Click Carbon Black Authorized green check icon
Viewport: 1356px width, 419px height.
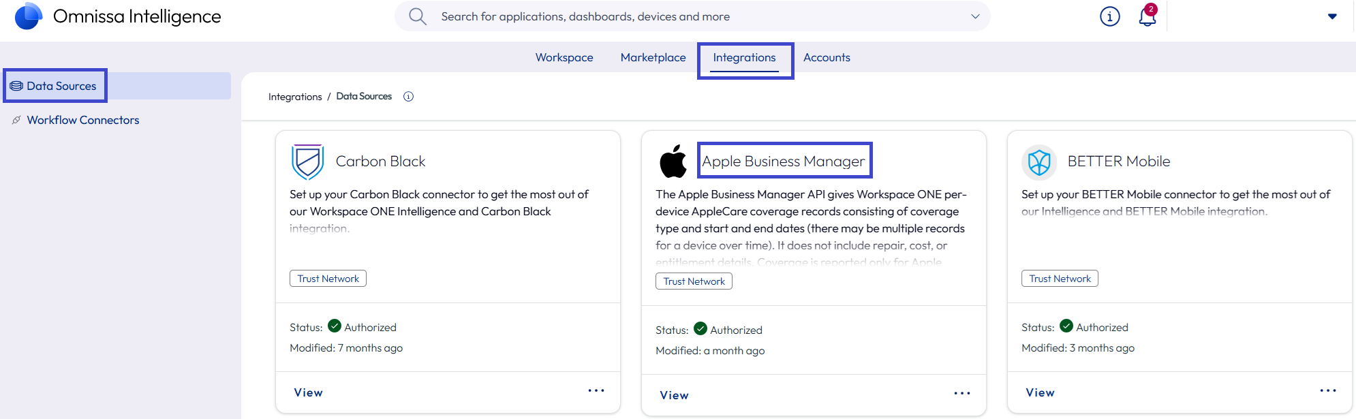pos(335,326)
